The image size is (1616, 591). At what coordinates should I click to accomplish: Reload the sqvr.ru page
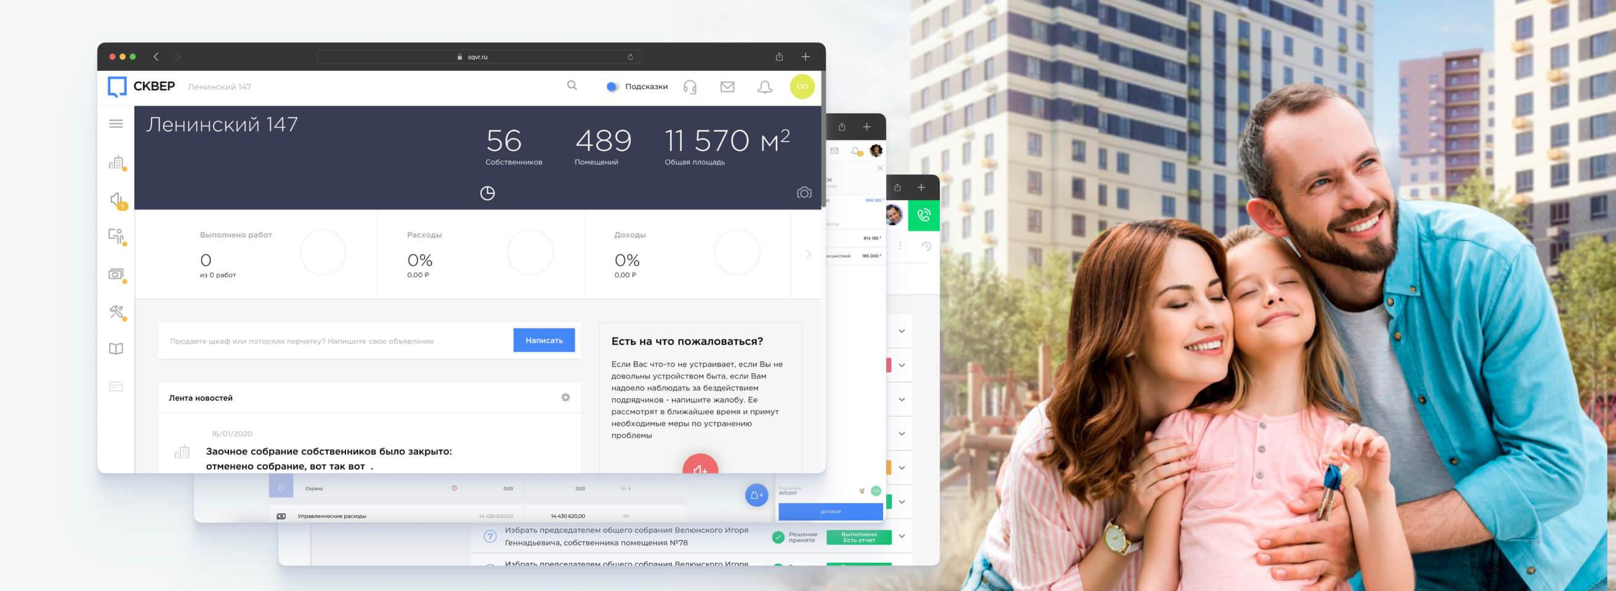coord(630,57)
